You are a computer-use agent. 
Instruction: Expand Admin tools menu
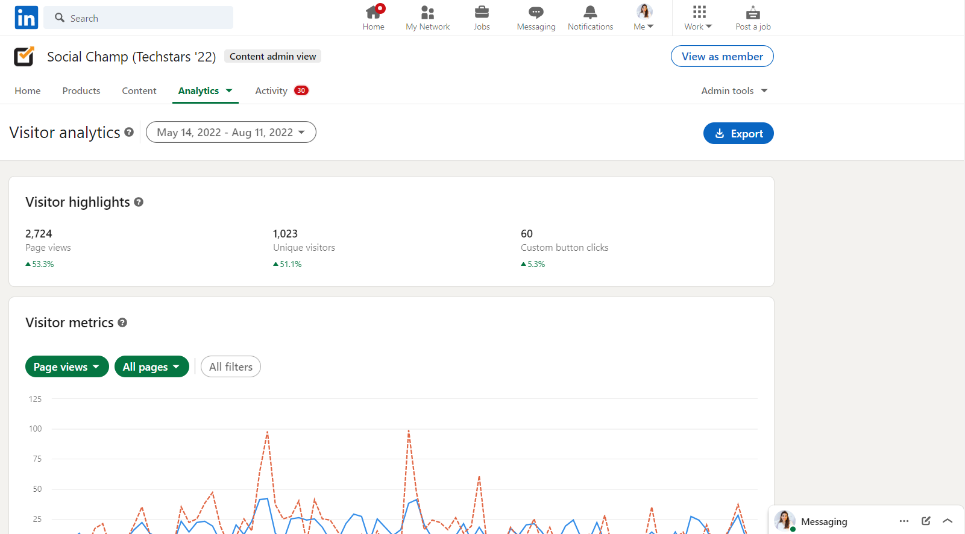pyautogui.click(x=734, y=90)
